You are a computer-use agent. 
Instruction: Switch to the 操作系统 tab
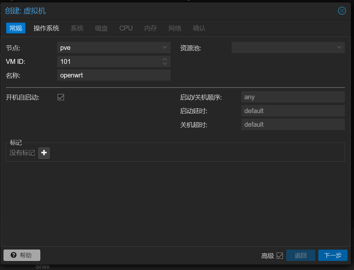[46, 28]
